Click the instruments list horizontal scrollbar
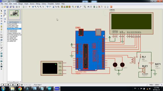The height and width of the screenshot is (91, 163). tap(14, 82)
